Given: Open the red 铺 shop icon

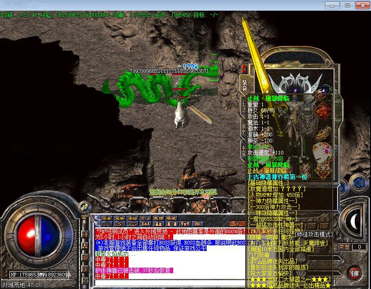Looking at the screenshot, I should click(x=354, y=273).
